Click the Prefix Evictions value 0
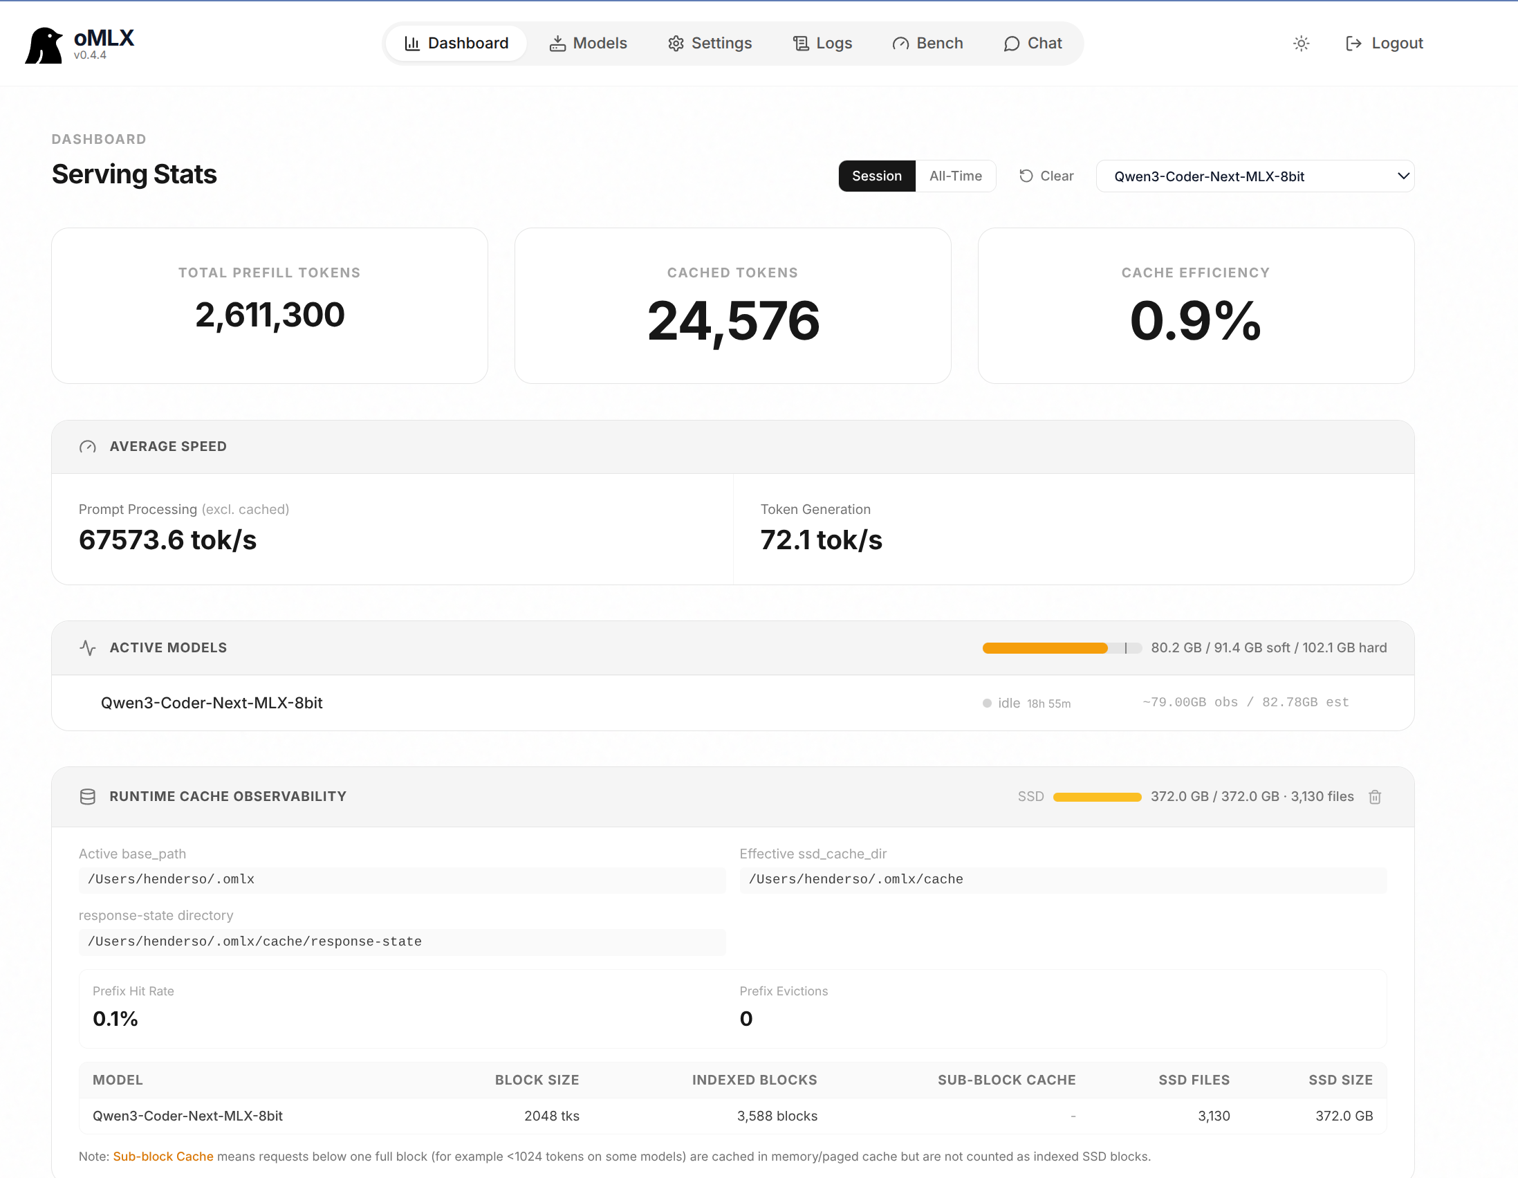The height and width of the screenshot is (1178, 1518). pos(746,1020)
